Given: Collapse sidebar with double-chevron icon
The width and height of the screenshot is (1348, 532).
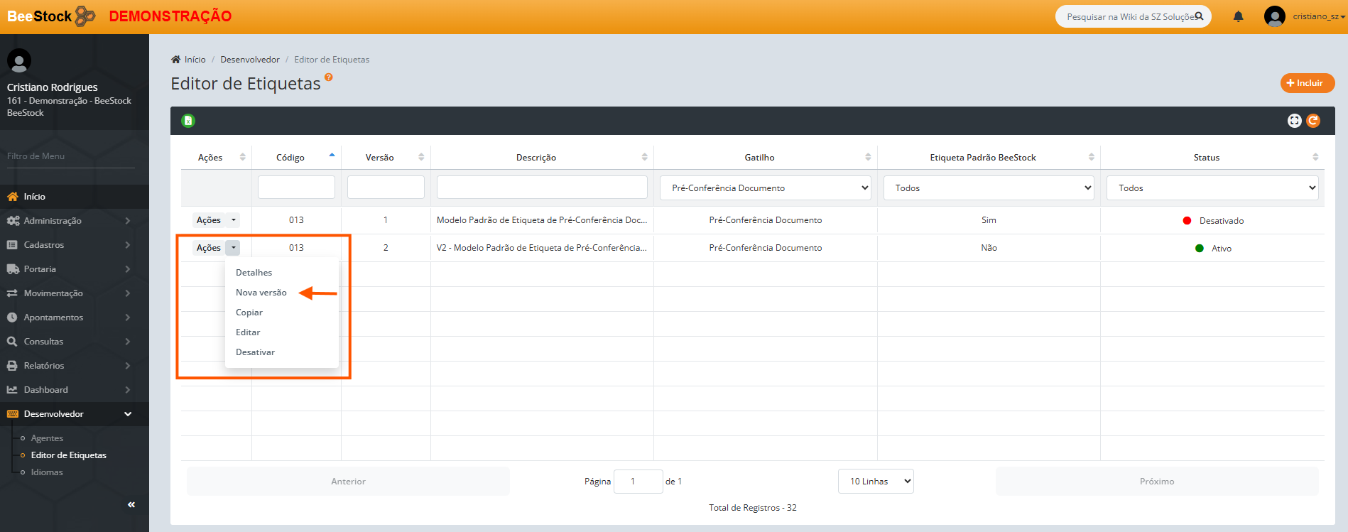Looking at the screenshot, I should [x=131, y=504].
